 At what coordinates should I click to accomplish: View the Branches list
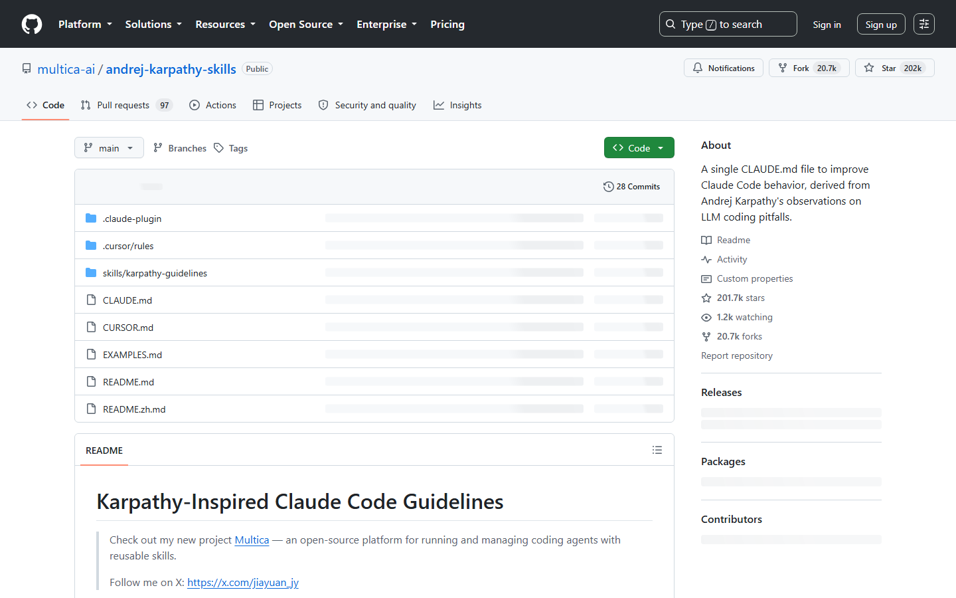pos(180,148)
